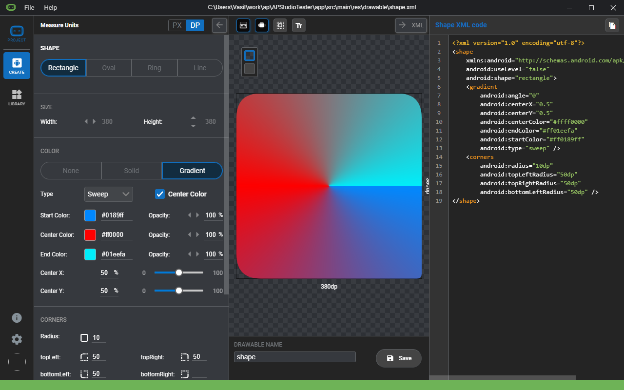Viewport: 624px width, 390px height.
Task: Toggle the ruler measurement icon
Action: [243, 25]
